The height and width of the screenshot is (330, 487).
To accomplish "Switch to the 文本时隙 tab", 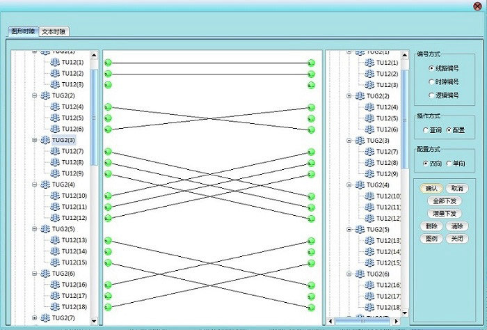I will pyautogui.click(x=54, y=31).
